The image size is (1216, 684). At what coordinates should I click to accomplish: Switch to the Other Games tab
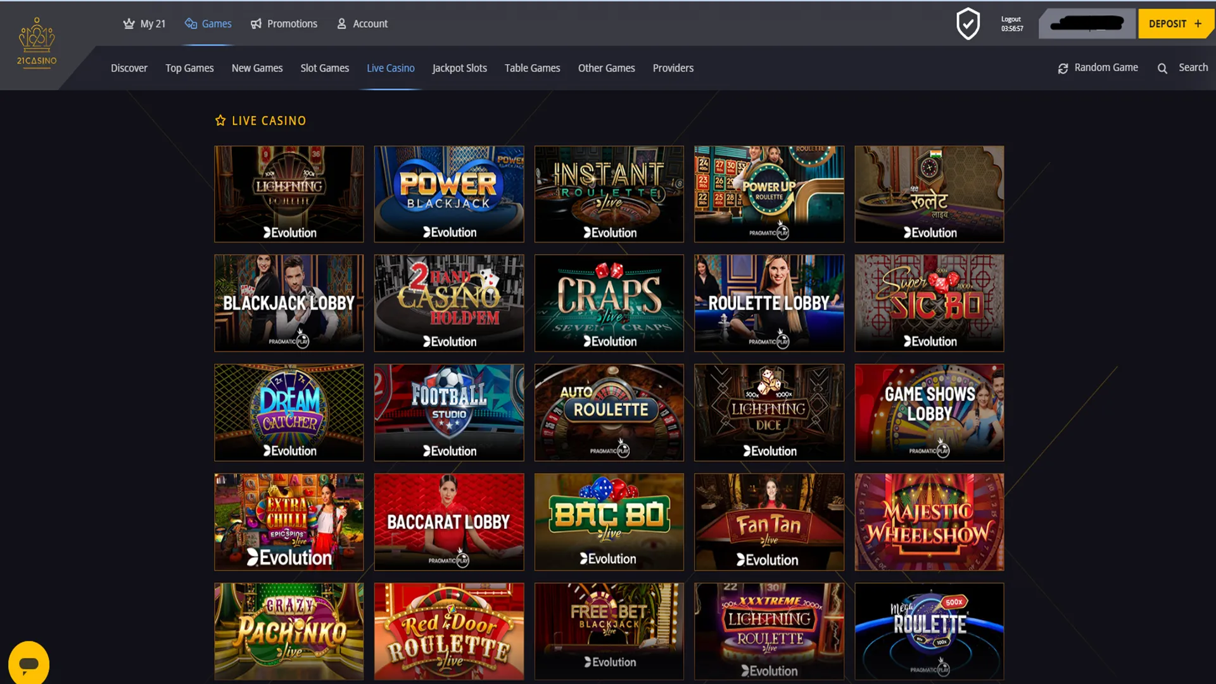point(606,68)
